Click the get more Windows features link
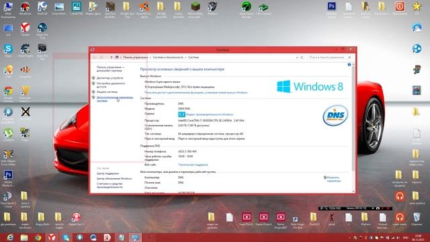The image size is (430, 242). click(x=196, y=93)
